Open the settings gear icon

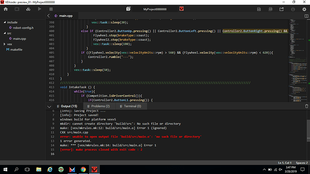click(x=304, y=9)
